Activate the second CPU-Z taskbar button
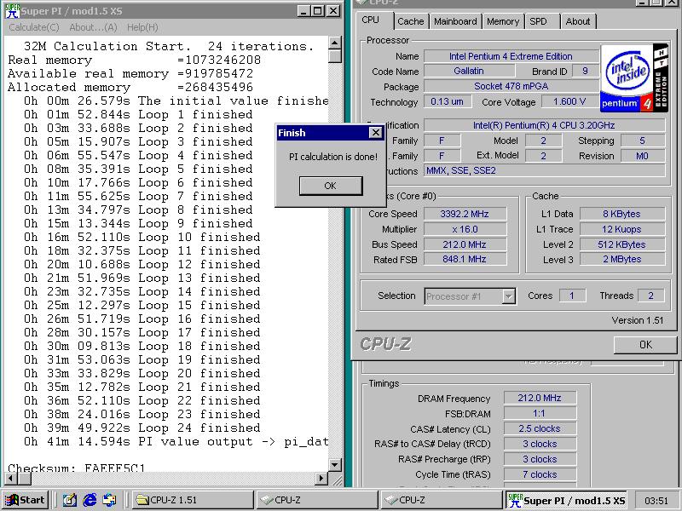The height and width of the screenshot is (511, 682). click(x=441, y=500)
